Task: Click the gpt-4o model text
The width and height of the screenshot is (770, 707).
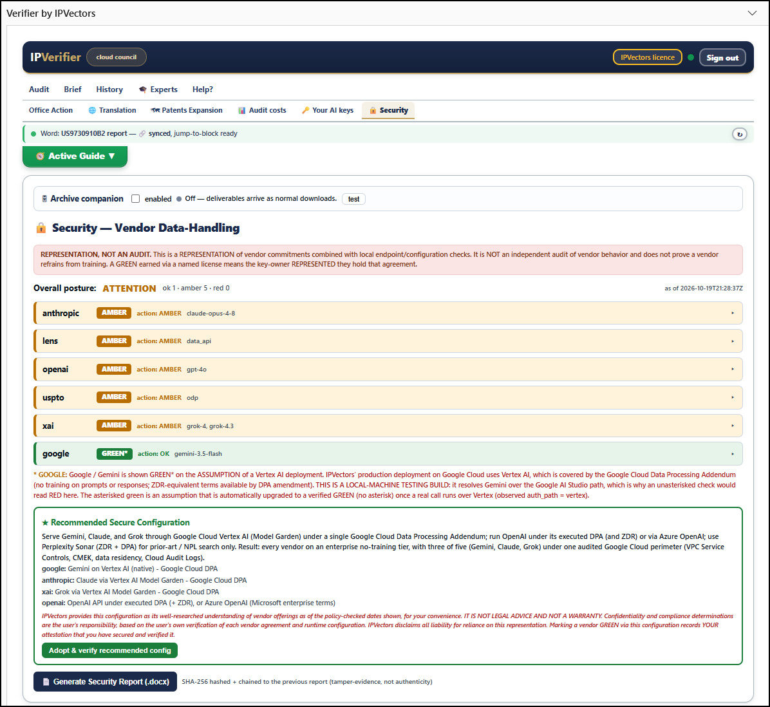Action: click(196, 370)
